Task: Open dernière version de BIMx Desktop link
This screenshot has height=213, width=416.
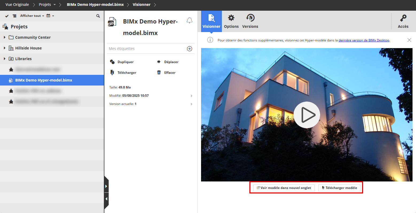Action: coord(364,40)
